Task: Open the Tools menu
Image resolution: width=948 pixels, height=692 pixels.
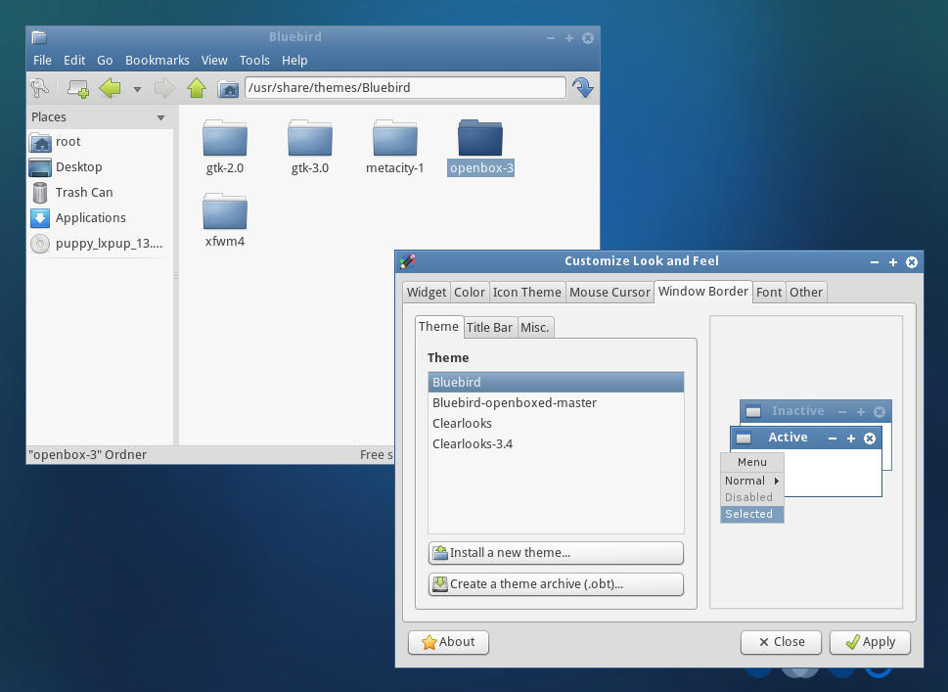Action: coord(254,61)
